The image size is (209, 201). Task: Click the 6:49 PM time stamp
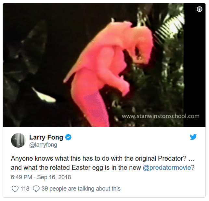click(x=21, y=177)
